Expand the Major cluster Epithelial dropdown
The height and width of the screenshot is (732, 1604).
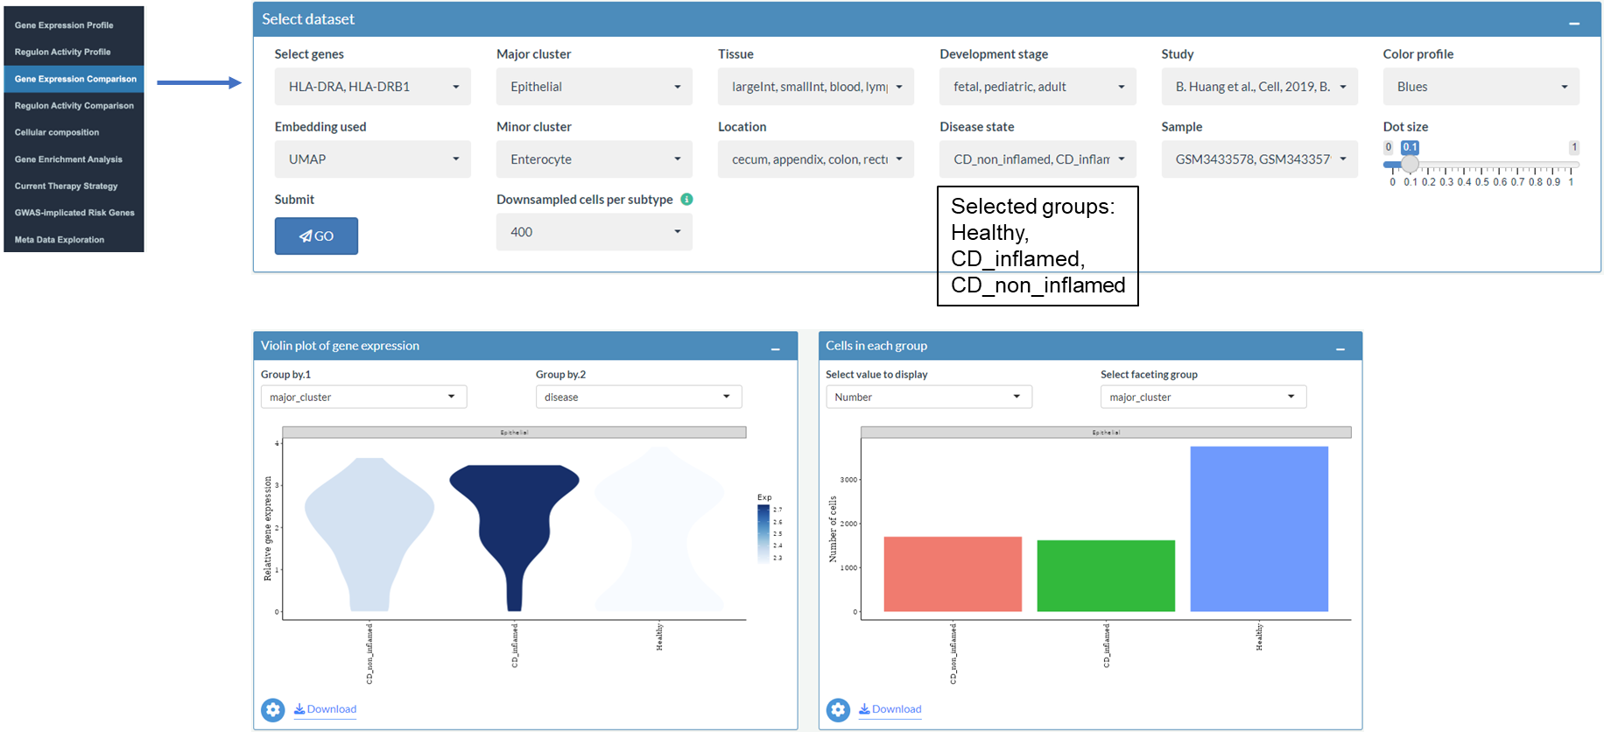(594, 87)
